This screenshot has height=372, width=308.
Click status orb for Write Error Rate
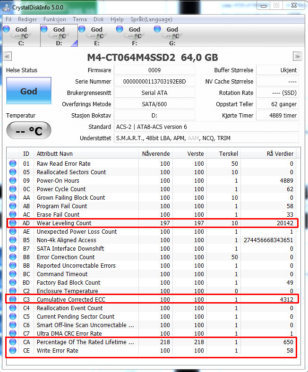coord(13,350)
